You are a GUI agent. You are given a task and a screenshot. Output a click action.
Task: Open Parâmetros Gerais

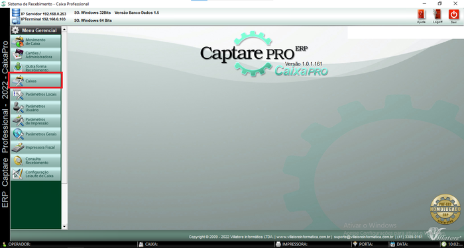(36, 134)
